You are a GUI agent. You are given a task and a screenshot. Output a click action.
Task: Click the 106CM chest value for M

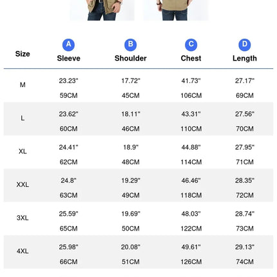tap(191, 95)
